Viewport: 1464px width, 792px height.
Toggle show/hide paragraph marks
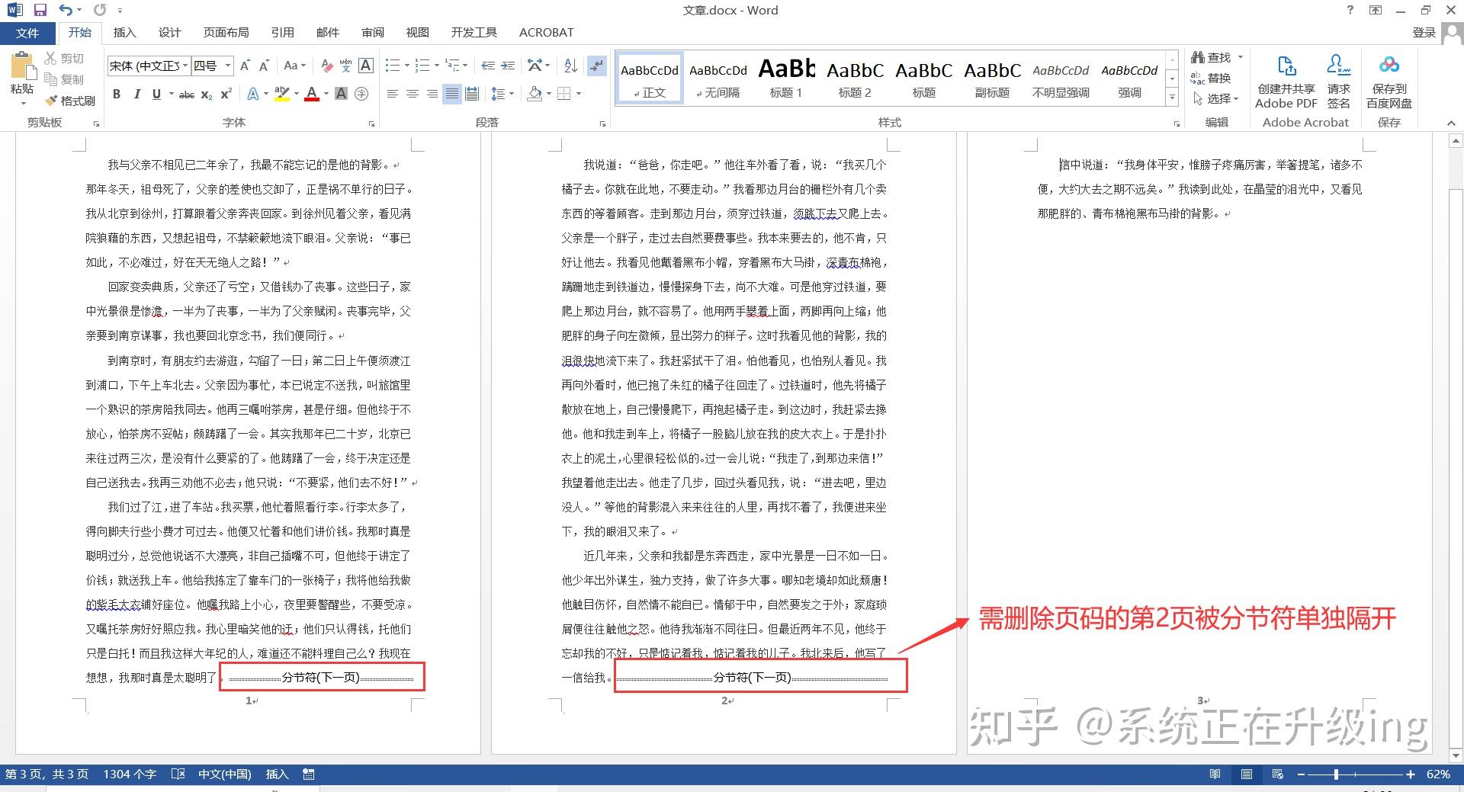pos(597,66)
